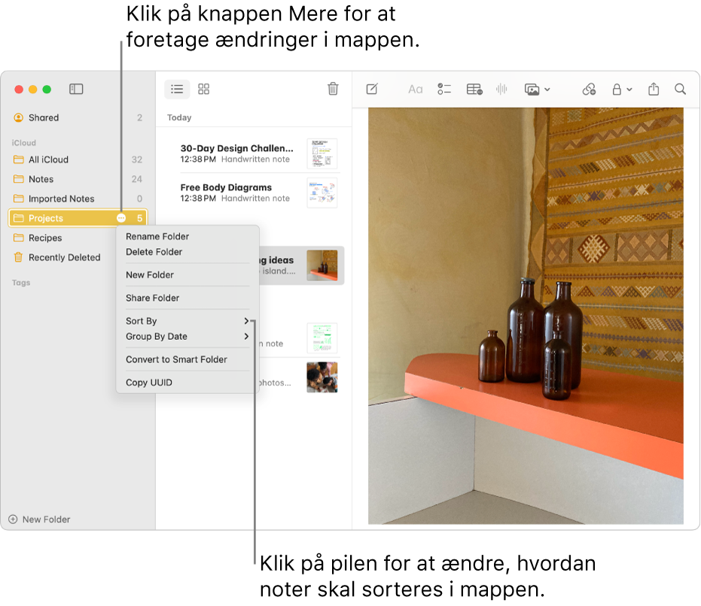Delete note with the trash icon

333,89
